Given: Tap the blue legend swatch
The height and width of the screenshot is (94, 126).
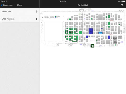Looking at the screenshot, I should pos(55,18).
